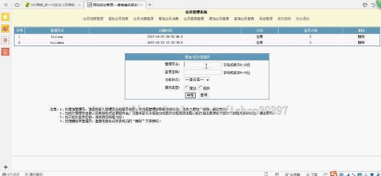This screenshot has height=176, width=381.
Task: Open 增加会员档案 menu
Action: 118,19
